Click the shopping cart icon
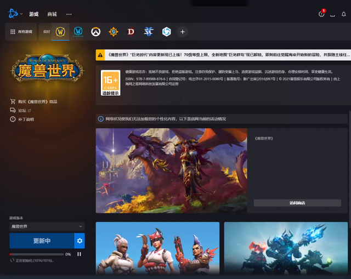This screenshot has width=351, height=279. pos(13,101)
